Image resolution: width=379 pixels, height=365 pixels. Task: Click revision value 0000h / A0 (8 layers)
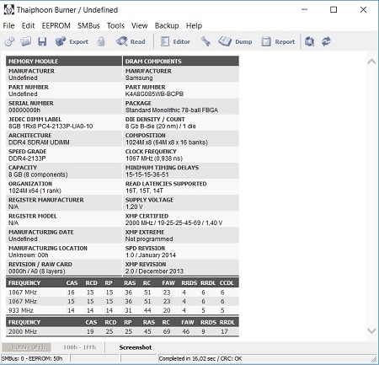(x=37, y=271)
